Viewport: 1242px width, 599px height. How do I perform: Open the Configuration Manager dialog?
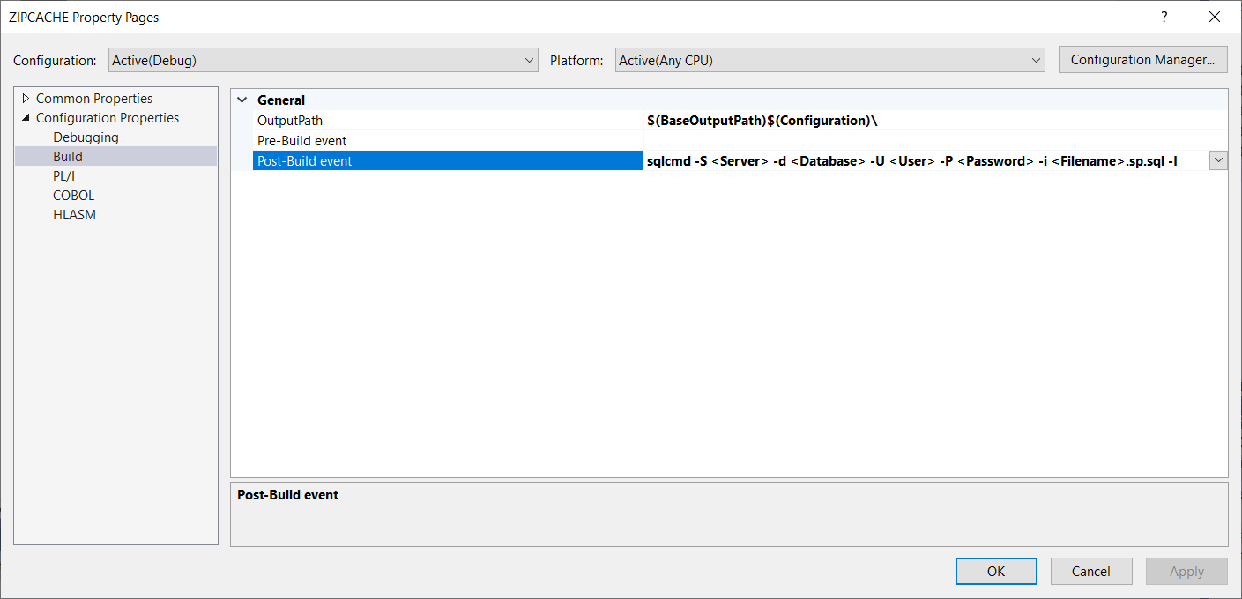(1142, 59)
